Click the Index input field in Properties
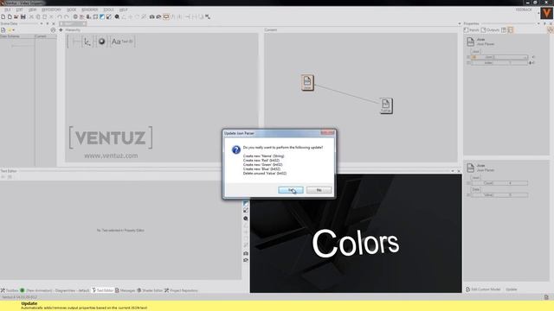This screenshot has width=554, height=311. click(499, 63)
